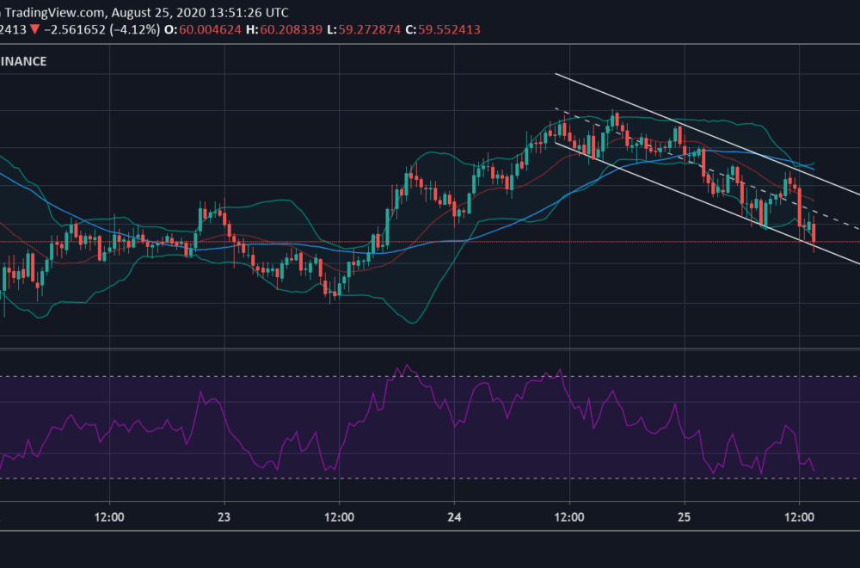The height and width of the screenshot is (568, 860).
Task: Select the low value 'L:59.272874'
Action: 364,29
